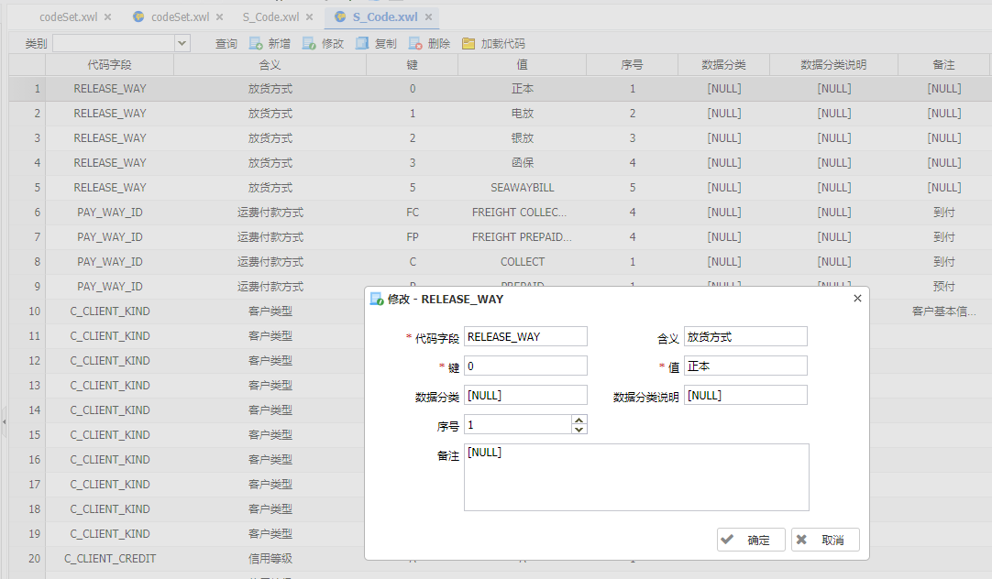Image resolution: width=992 pixels, height=579 pixels.
Task: Increase 序号 with the up spinner
Action: pos(579,420)
